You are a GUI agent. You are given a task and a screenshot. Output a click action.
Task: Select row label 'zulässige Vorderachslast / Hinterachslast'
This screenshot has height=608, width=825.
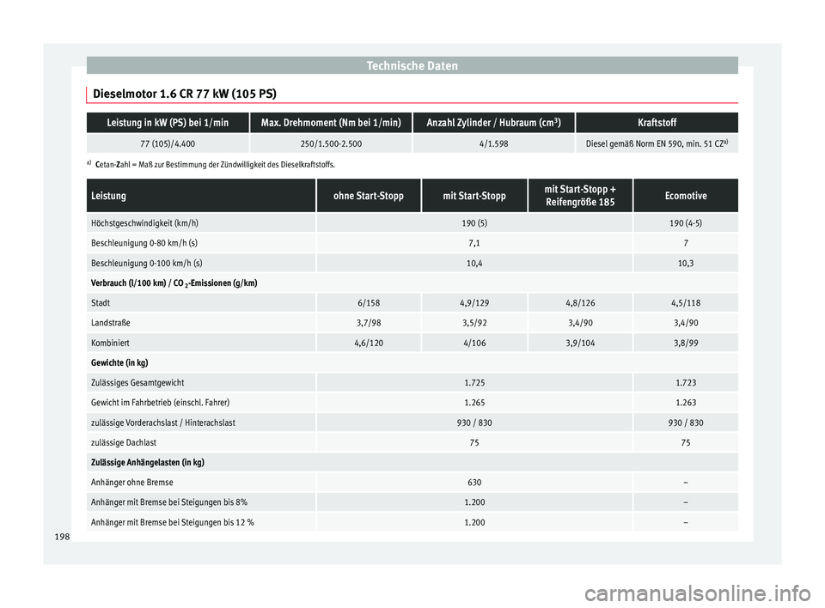[163, 423]
